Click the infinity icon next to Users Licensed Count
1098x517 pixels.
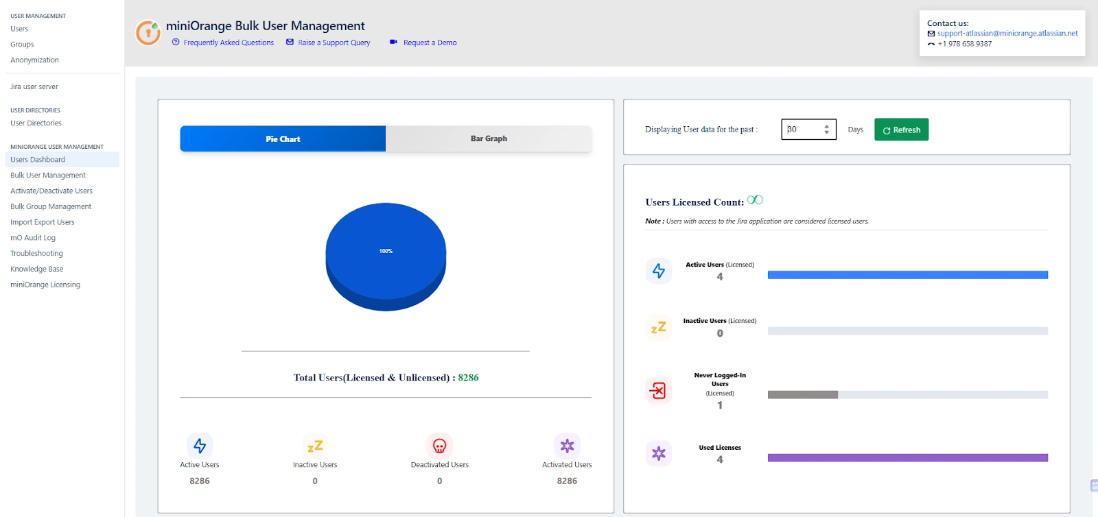tap(755, 200)
